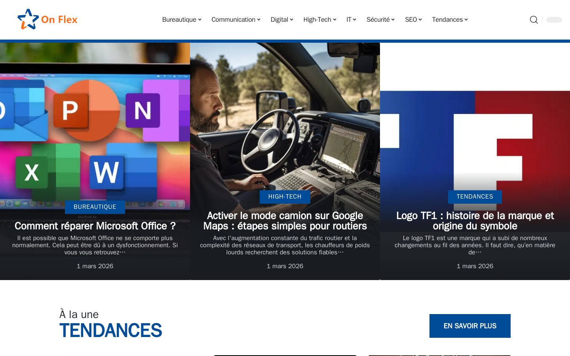The image size is (570, 356).
Task: Open the Sécurité menu item
Action: [x=378, y=20]
